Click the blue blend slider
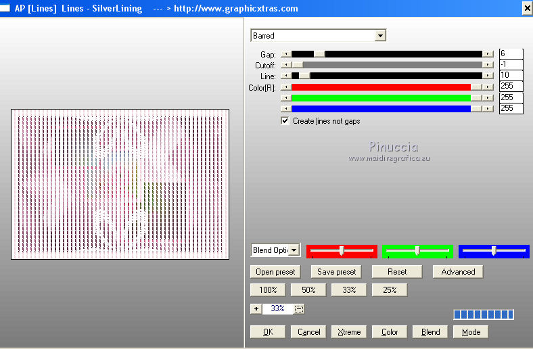533x349 pixels. click(494, 251)
